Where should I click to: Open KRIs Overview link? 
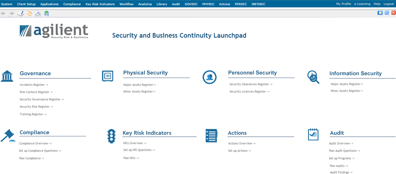(135, 143)
